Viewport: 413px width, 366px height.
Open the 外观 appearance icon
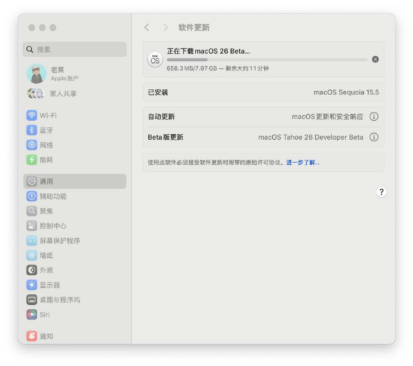(x=32, y=270)
